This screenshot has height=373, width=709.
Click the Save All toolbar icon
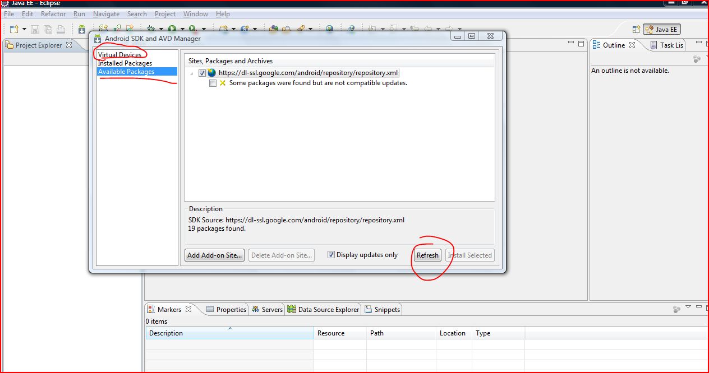tap(48, 29)
